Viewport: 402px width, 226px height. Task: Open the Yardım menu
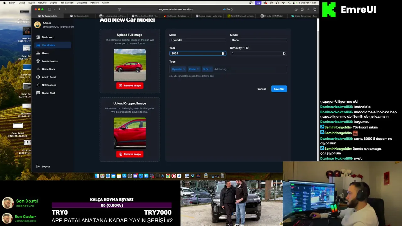pyautogui.click(x=106, y=3)
